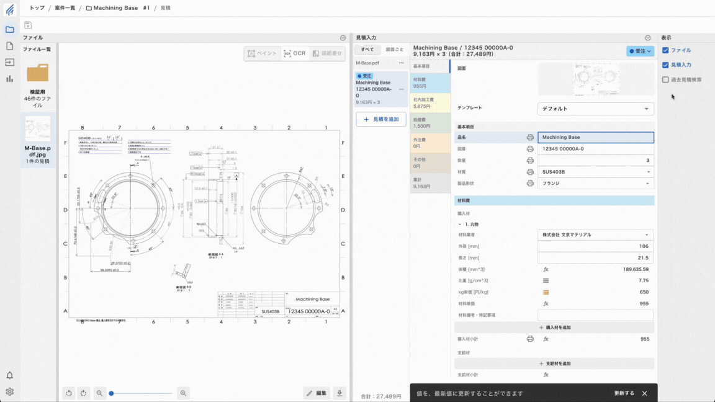Open notifications bell icon
Screen dimensions: 715x402
click(x=9, y=375)
